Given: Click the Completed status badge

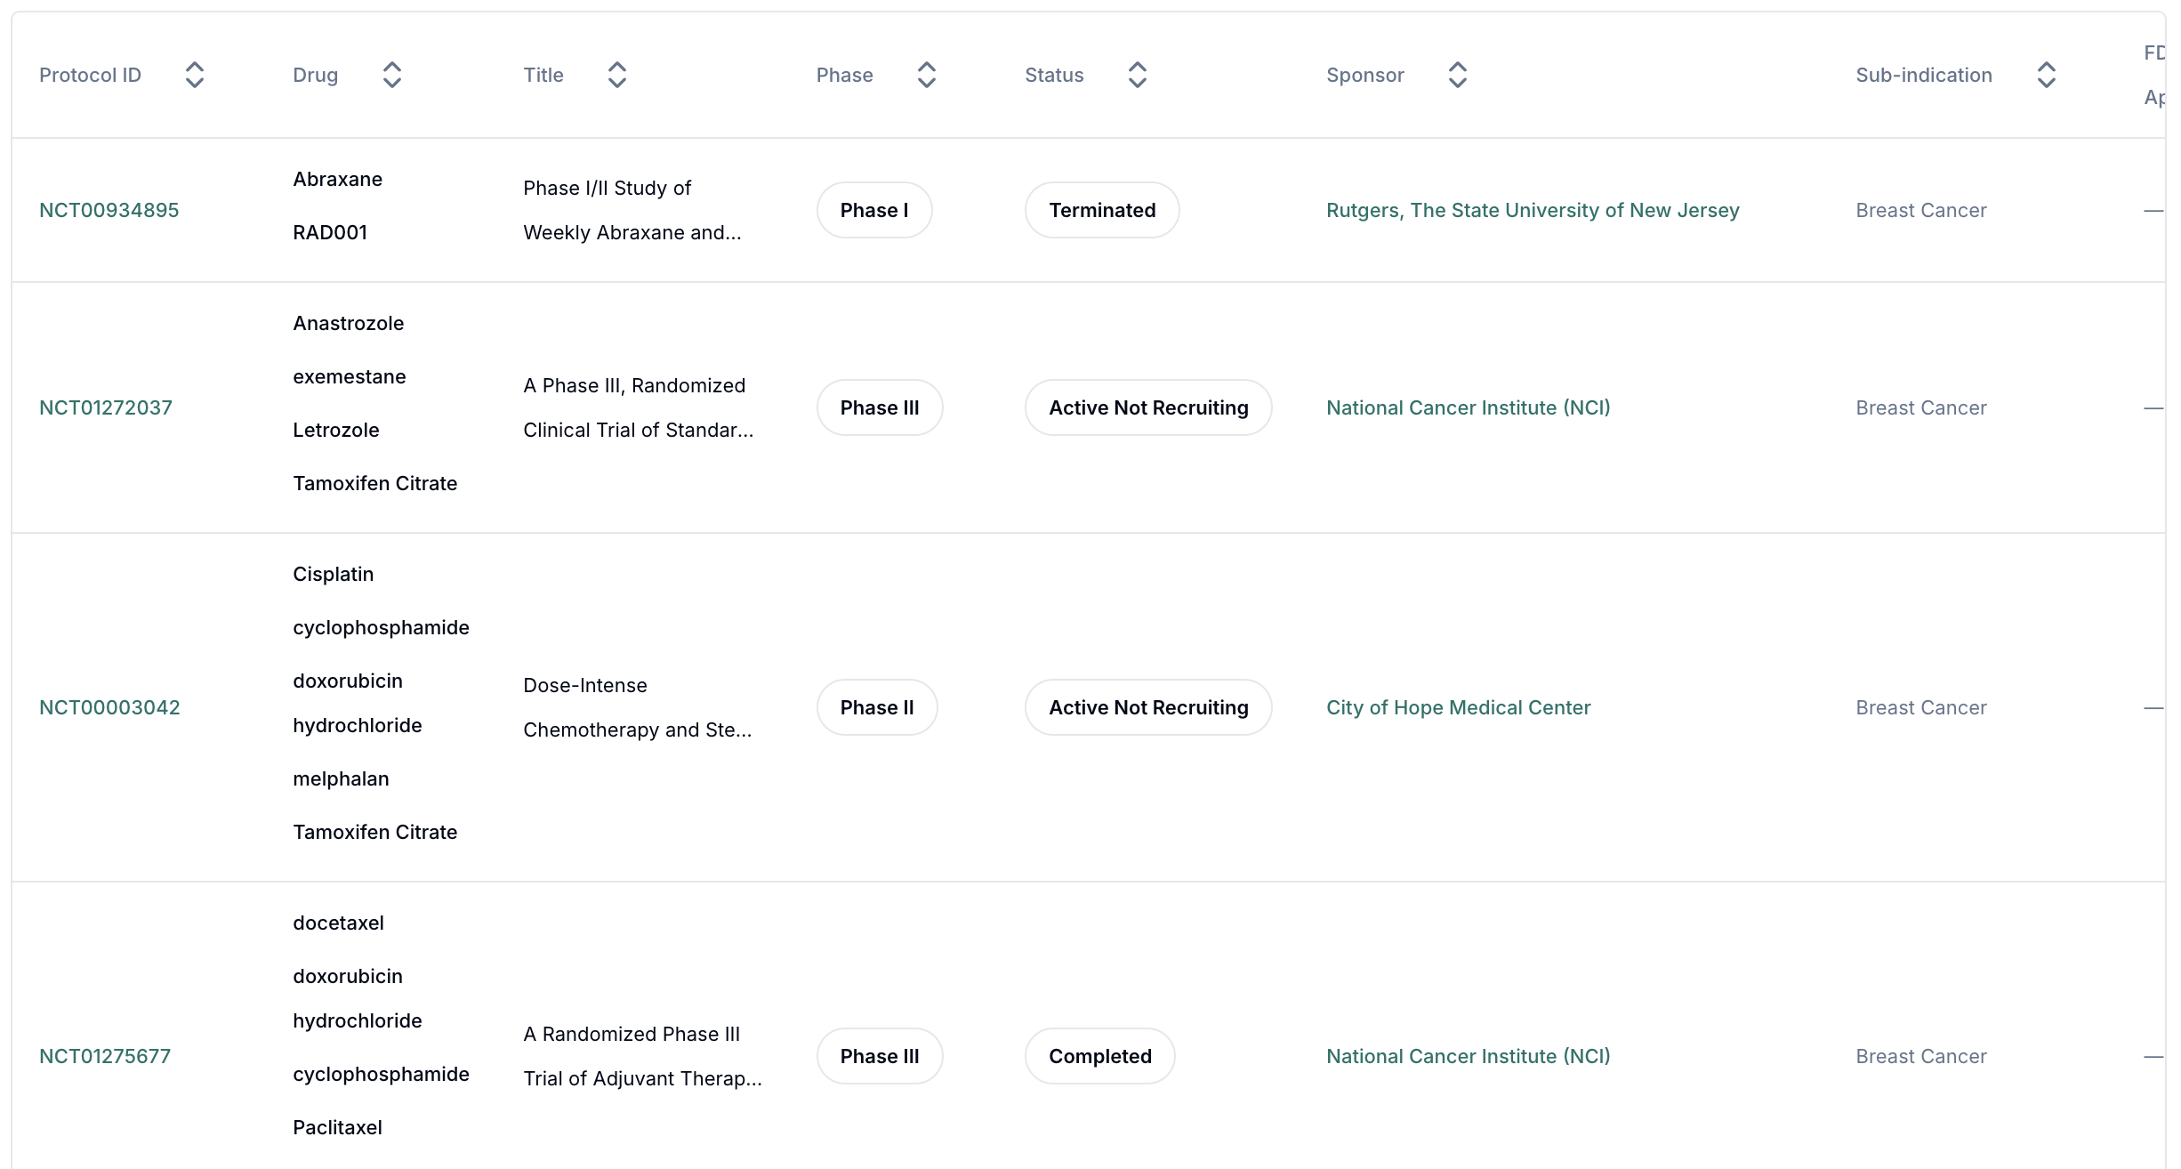Looking at the screenshot, I should point(1099,1056).
